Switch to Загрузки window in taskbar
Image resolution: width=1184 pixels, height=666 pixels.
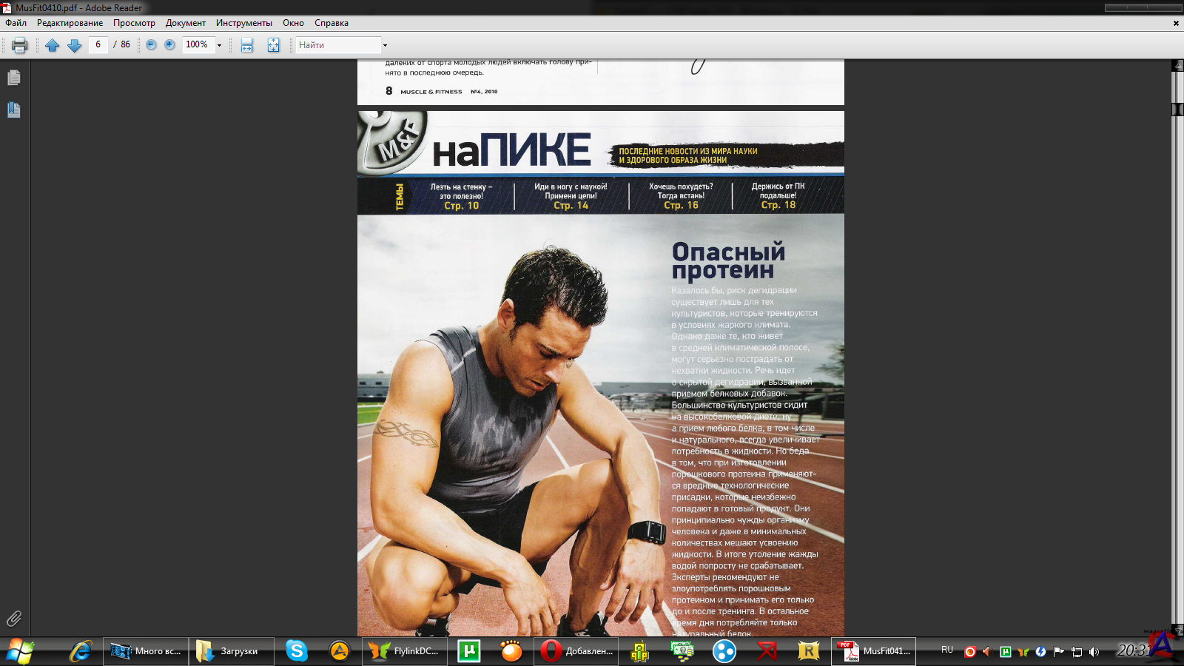pos(230,651)
